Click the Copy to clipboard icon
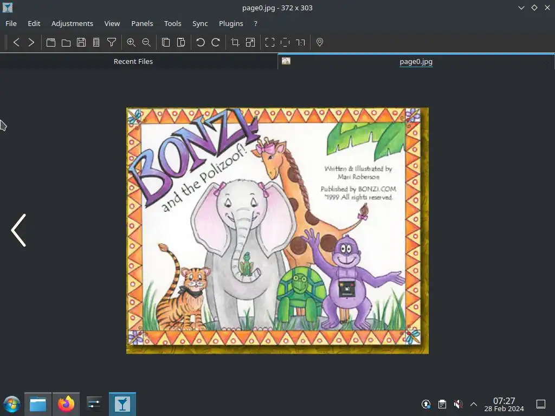Image resolution: width=555 pixels, height=416 pixels. [166, 42]
